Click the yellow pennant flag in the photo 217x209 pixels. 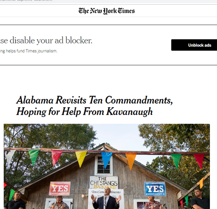(x=81, y=159)
